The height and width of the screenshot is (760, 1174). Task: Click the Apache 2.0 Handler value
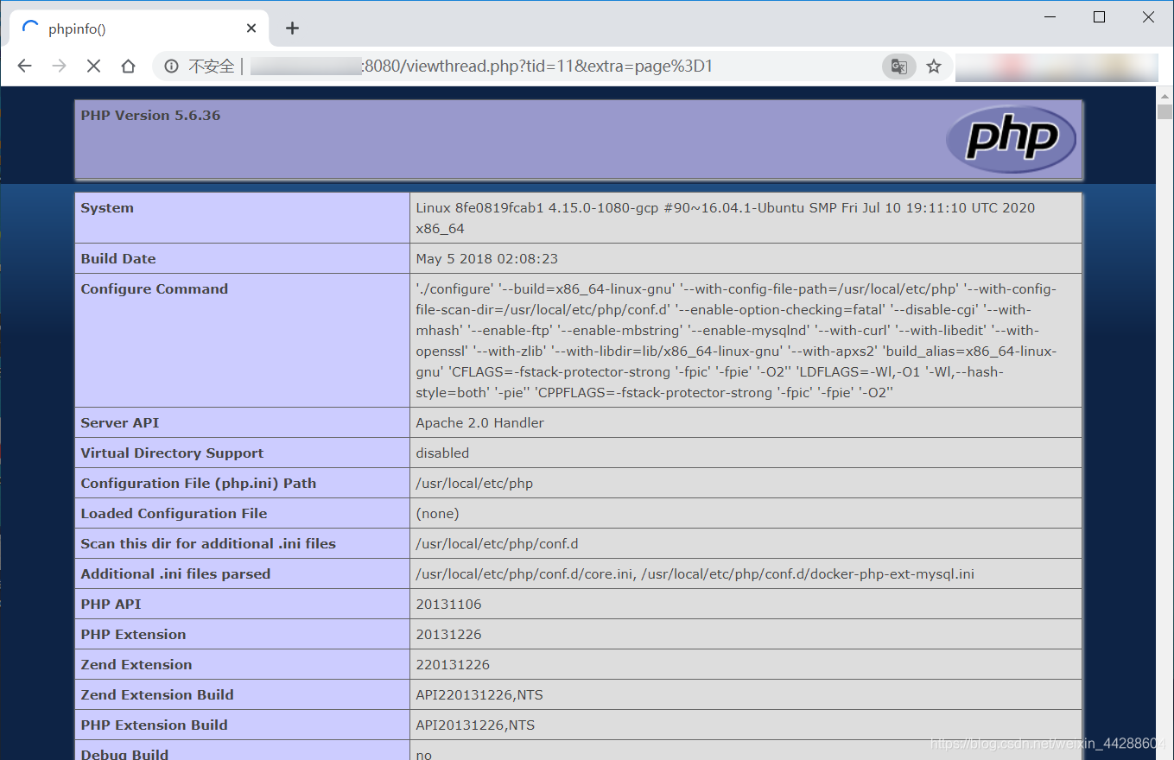pyautogui.click(x=479, y=423)
